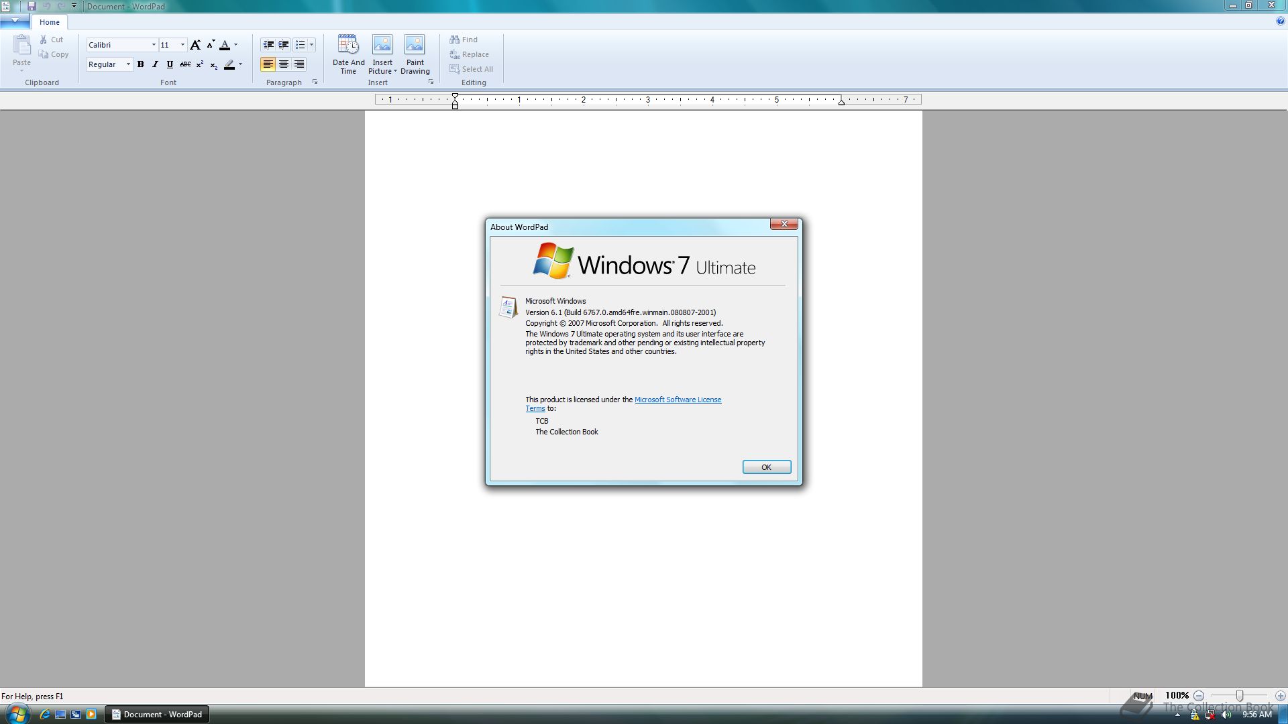Click the volume speaker tray icon
This screenshot has height=724, width=1288.
[x=1226, y=715]
